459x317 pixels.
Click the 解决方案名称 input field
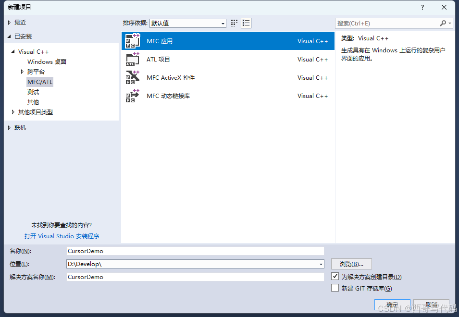click(x=195, y=277)
